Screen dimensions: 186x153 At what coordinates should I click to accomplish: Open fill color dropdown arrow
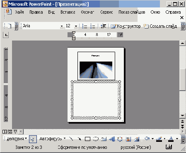[x=152, y=139]
